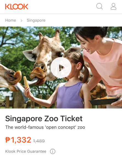Screen dimensions: 122x155
Task: Play the Singapore Zoo video
Action: coord(61,68)
